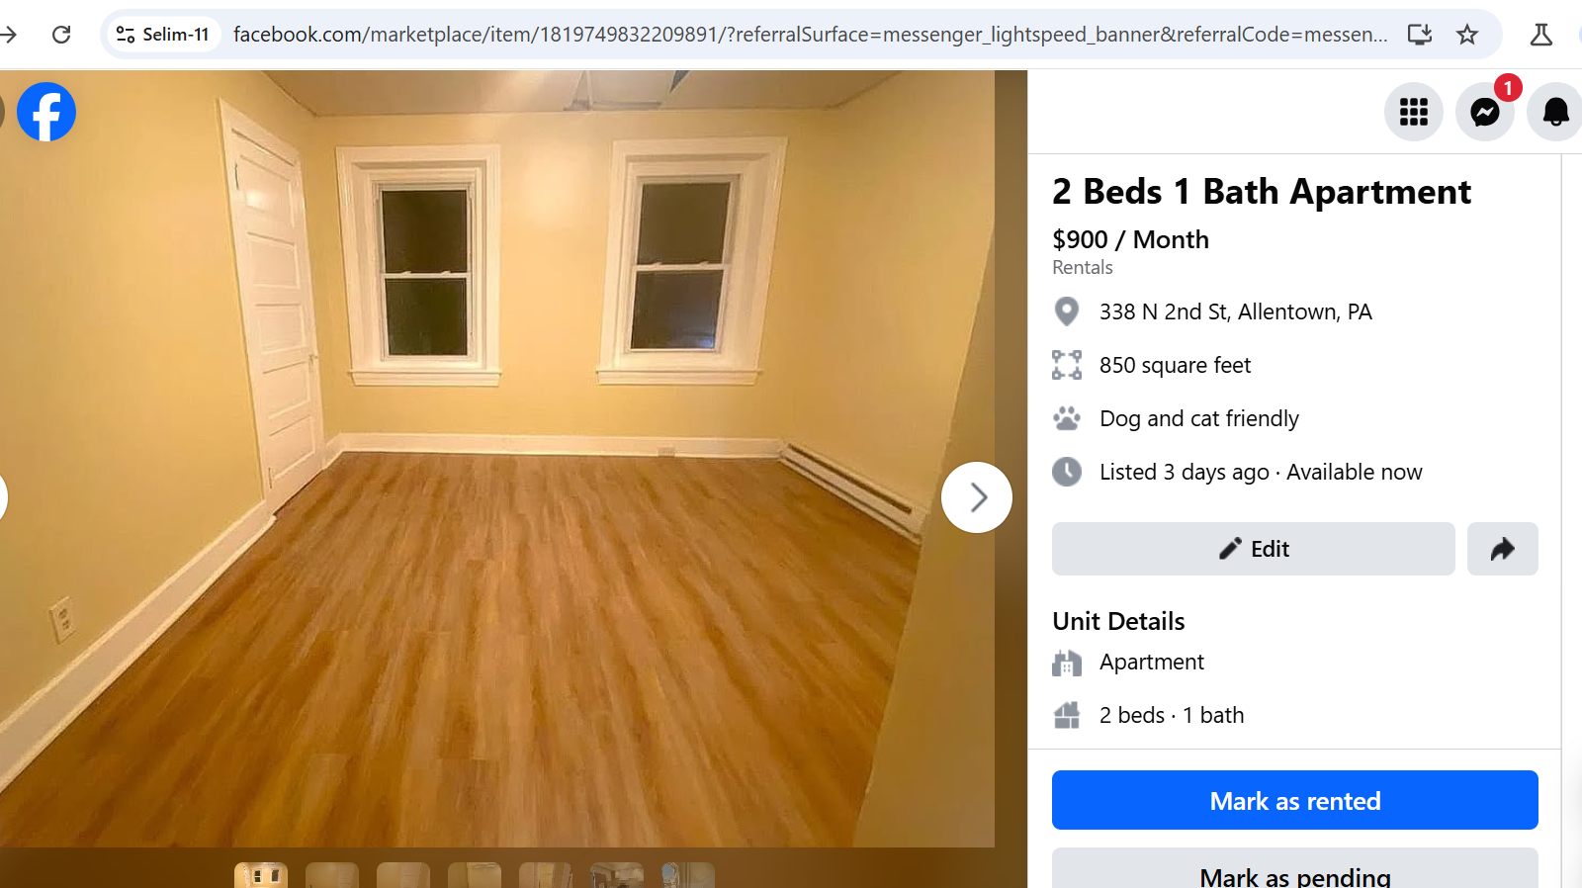Click the site info icon beside Selim-11
The width and height of the screenshot is (1582, 888).
coord(126,35)
